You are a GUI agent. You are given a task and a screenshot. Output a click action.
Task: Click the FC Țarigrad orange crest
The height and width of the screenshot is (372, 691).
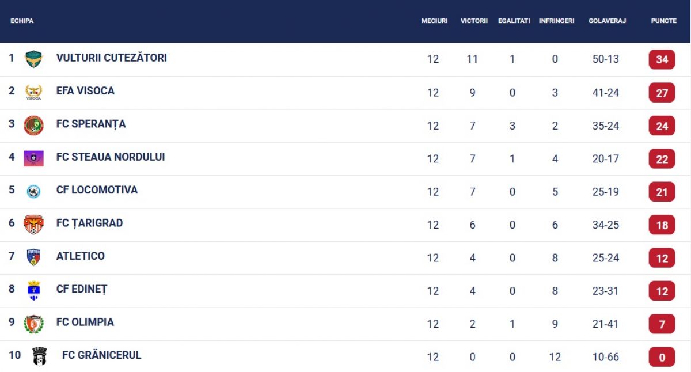33,224
